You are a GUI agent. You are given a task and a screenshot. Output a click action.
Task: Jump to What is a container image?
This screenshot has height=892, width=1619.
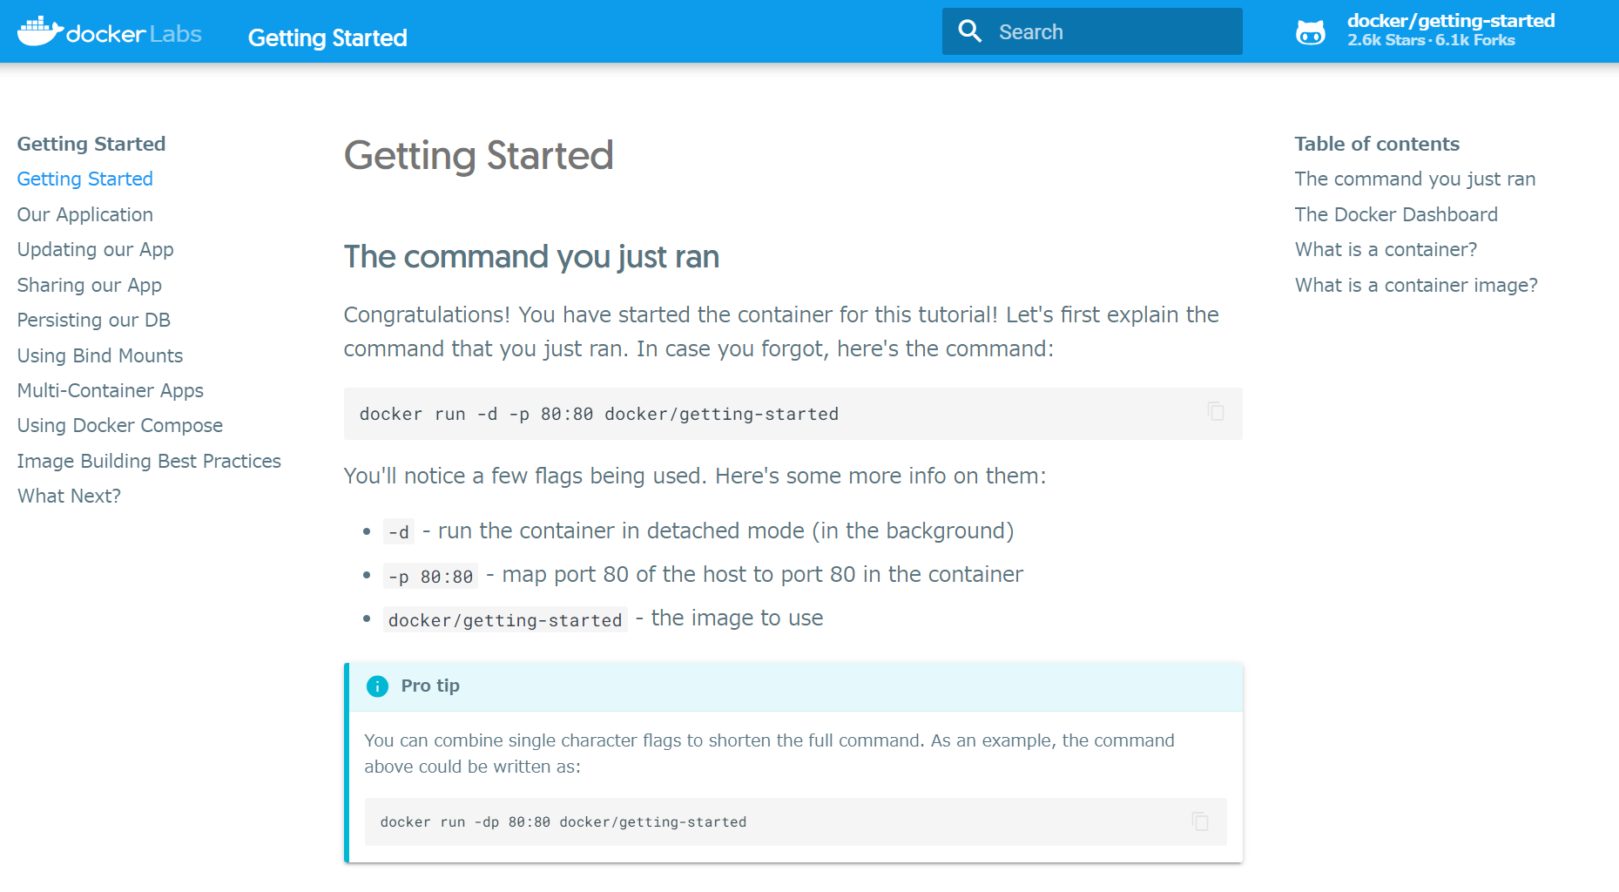click(1416, 285)
